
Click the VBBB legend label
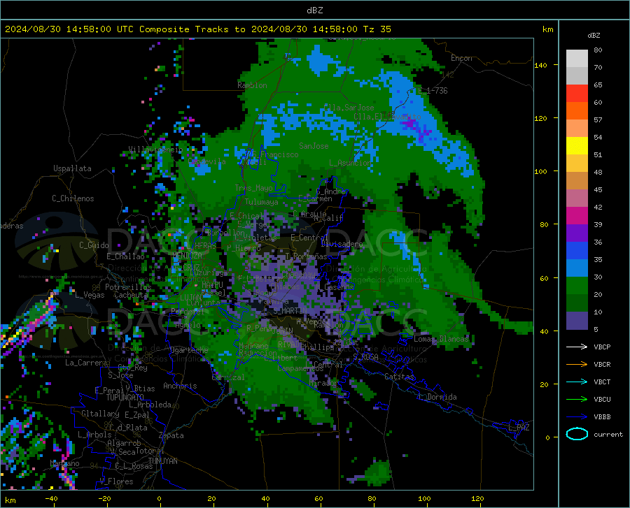[x=602, y=417]
